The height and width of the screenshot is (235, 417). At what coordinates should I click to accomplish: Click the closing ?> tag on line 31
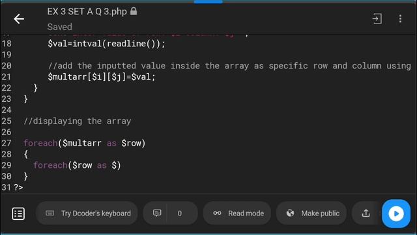18,187
